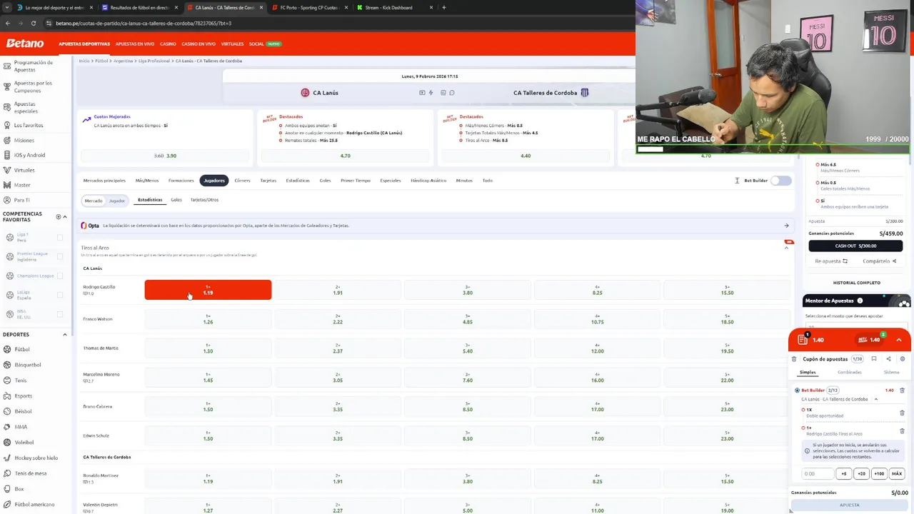Screen dimensions: 914x514
Task: Collapse the Competencias Favoritas section
Action: pyautogui.click(x=65, y=216)
